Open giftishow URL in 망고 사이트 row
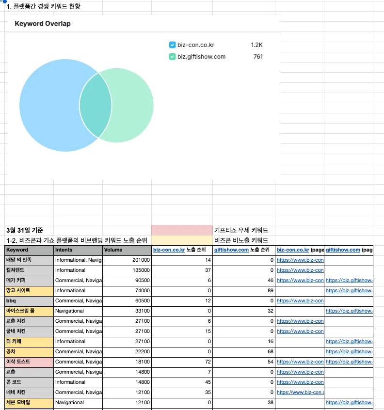This screenshot has width=384, height=410. pyautogui.click(x=349, y=290)
